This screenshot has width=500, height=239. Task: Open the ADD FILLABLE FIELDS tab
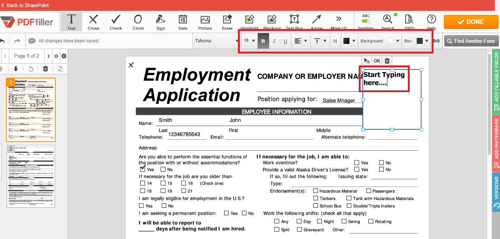(496, 82)
